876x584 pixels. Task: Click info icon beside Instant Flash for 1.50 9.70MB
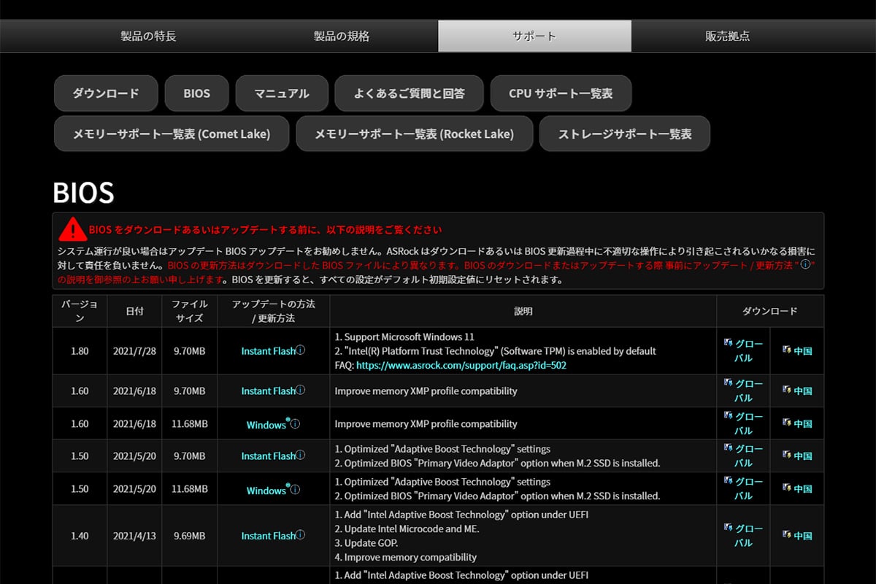click(301, 456)
